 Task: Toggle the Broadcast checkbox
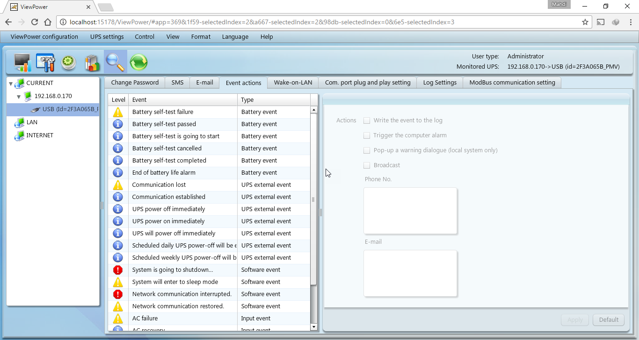[367, 165]
